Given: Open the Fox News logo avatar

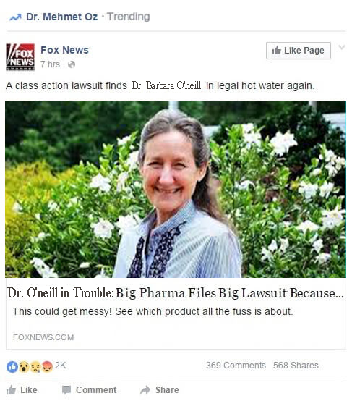Looking at the screenshot, I should [x=20, y=56].
